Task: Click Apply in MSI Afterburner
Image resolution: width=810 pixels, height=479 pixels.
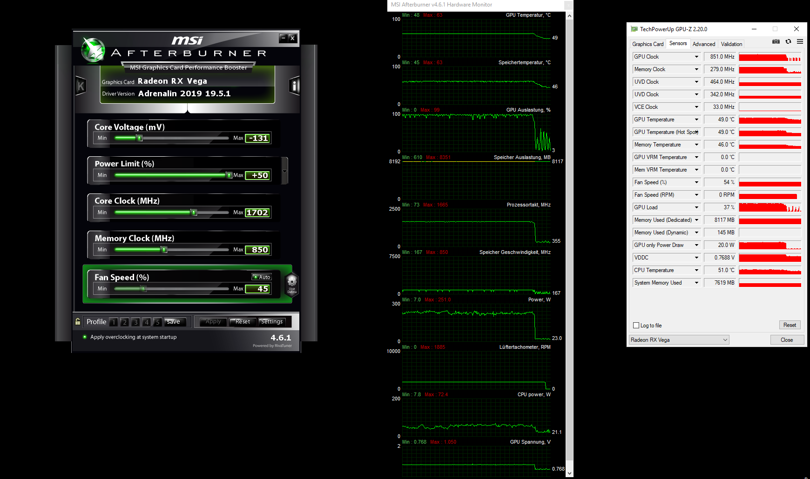Action: [213, 322]
